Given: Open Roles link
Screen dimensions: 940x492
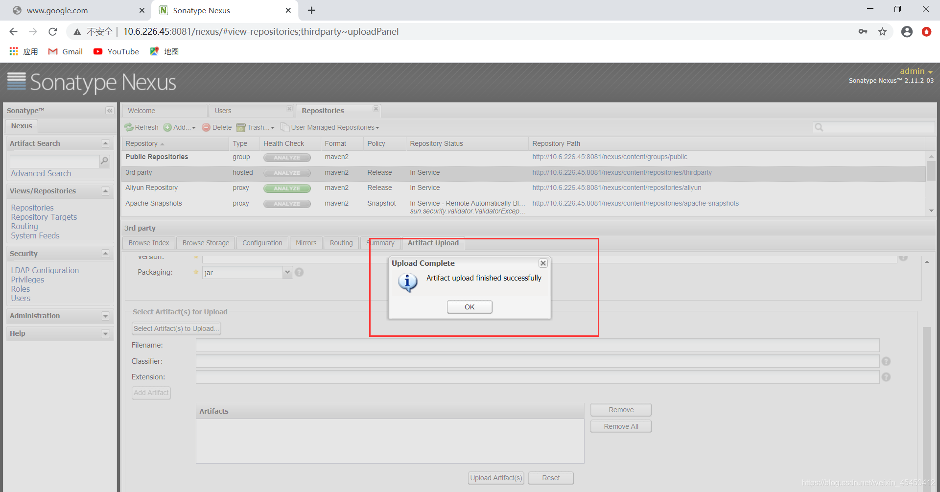Looking at the screenshot, I should [x=21, y=289].
